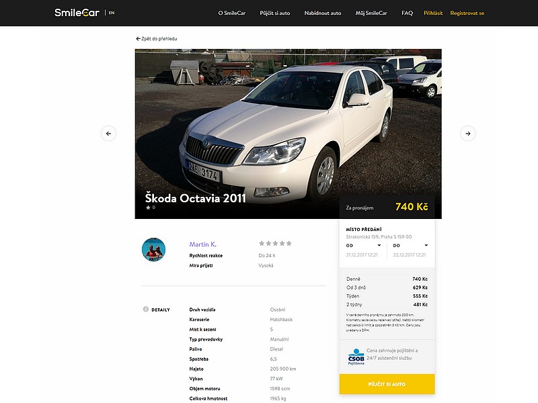The image size is (538, 403).
Task: Click the owner's five-star rating
Action: [x=275, y=243]
